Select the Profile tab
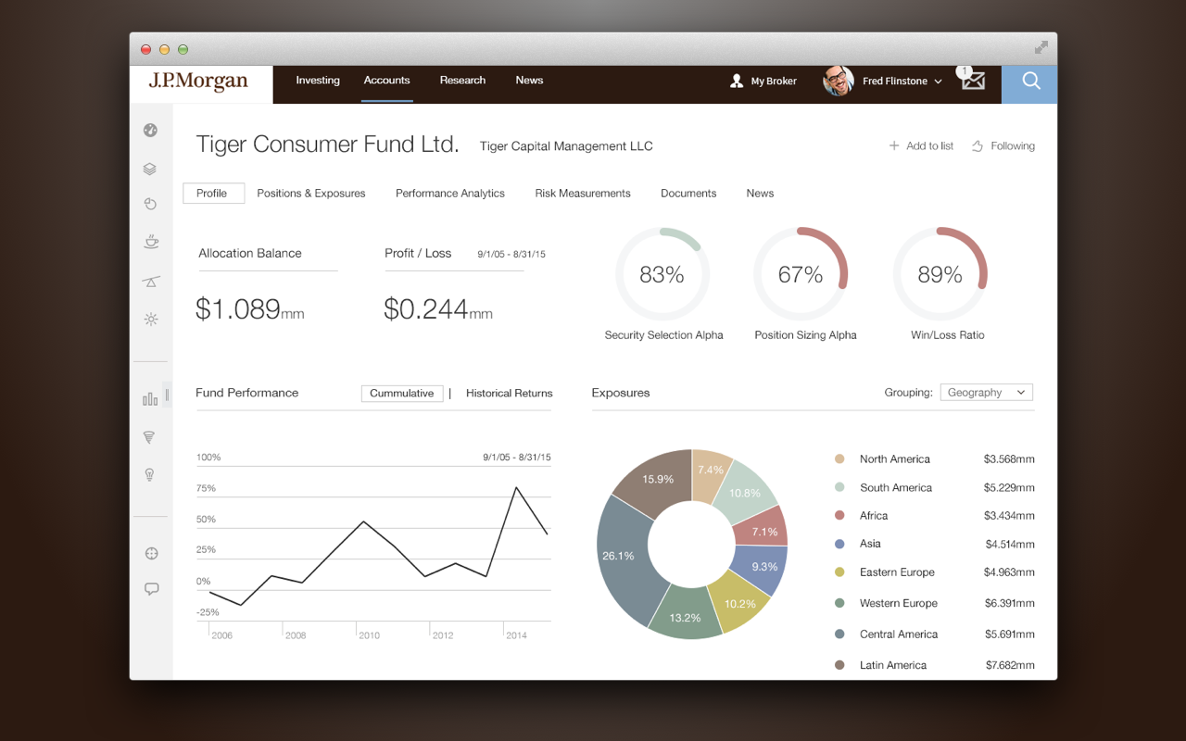Viewport: 1186px width, 741px height. pyautogui.click(x=213, y=194)
